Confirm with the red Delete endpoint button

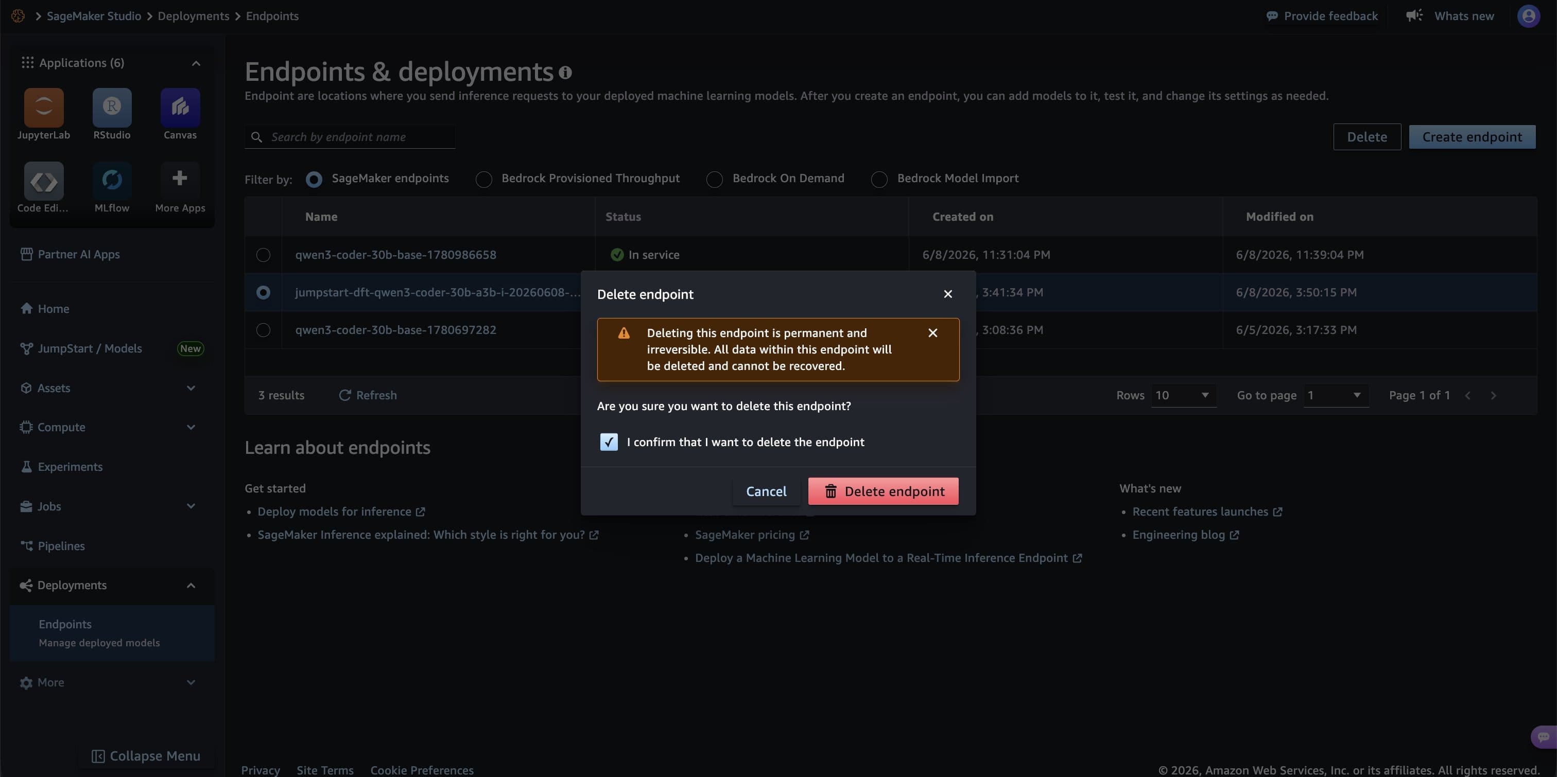click(883, 491)
